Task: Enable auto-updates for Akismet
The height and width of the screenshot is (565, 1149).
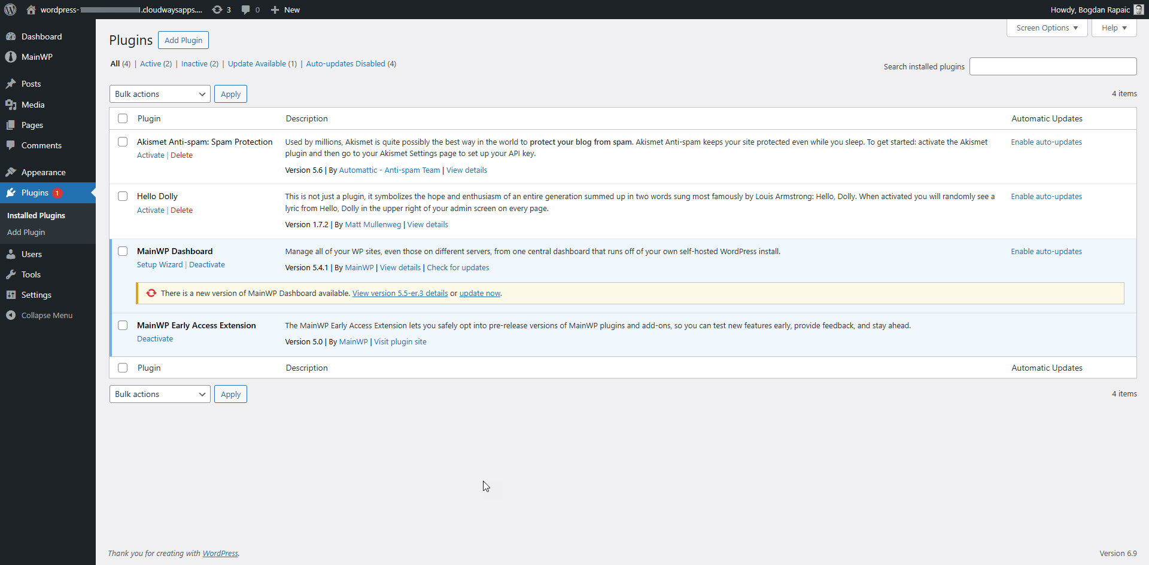Action: [1046, 142]
